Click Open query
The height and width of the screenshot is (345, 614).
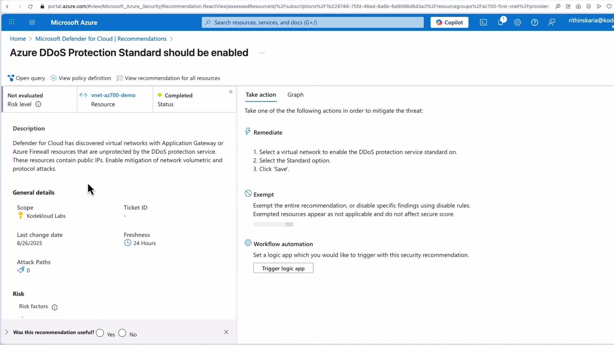click(x=26, y=78)
